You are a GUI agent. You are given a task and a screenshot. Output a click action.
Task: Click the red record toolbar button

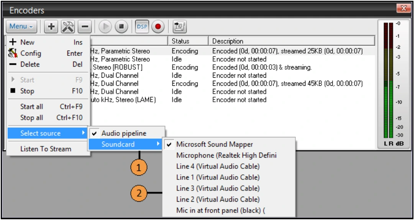pos(158,27)
